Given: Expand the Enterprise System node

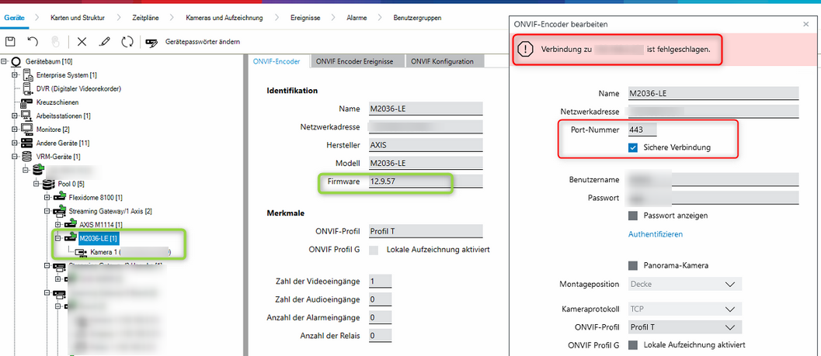Looking at the screenshot, I should coord(15,75).
